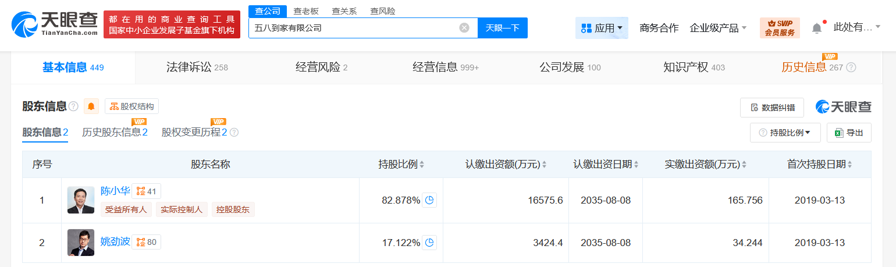Click the notification bell in top bar

tap(817, 28)
